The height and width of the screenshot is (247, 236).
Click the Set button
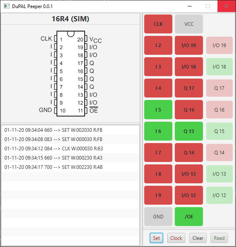pos(156,238)
